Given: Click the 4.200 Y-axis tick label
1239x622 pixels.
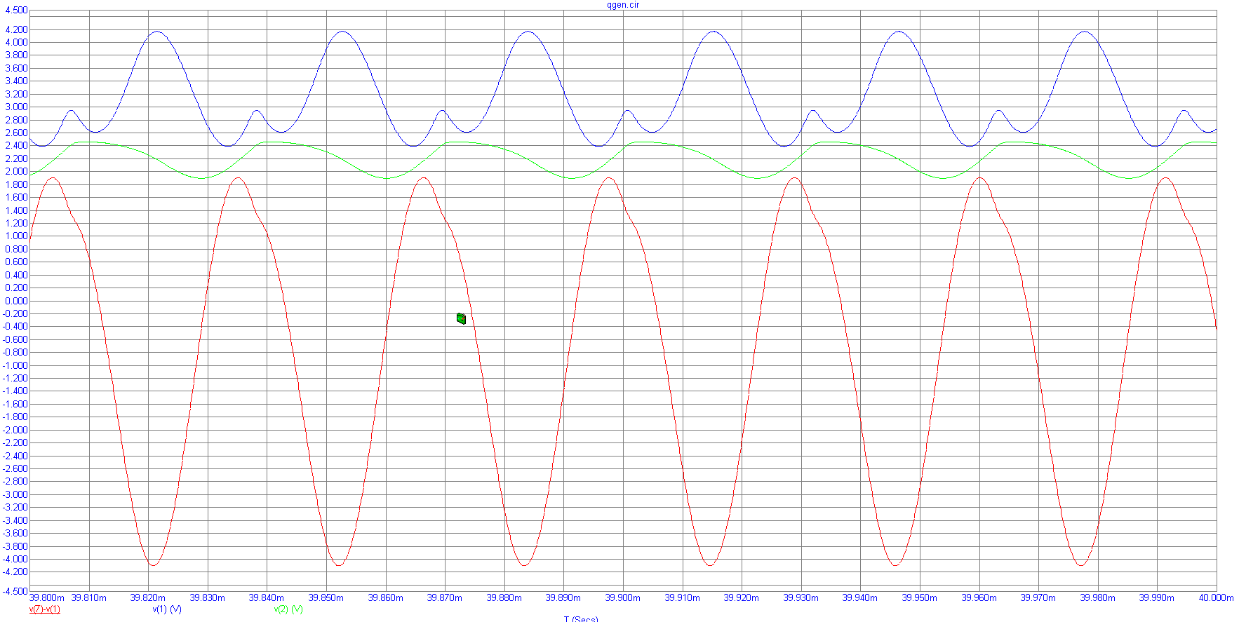Looking at the screenshot, I should (x=16, y=29).
